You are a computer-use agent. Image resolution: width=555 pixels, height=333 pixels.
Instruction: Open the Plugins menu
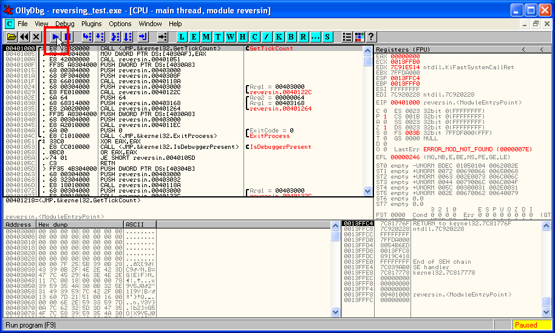click(x=91, y=24)
